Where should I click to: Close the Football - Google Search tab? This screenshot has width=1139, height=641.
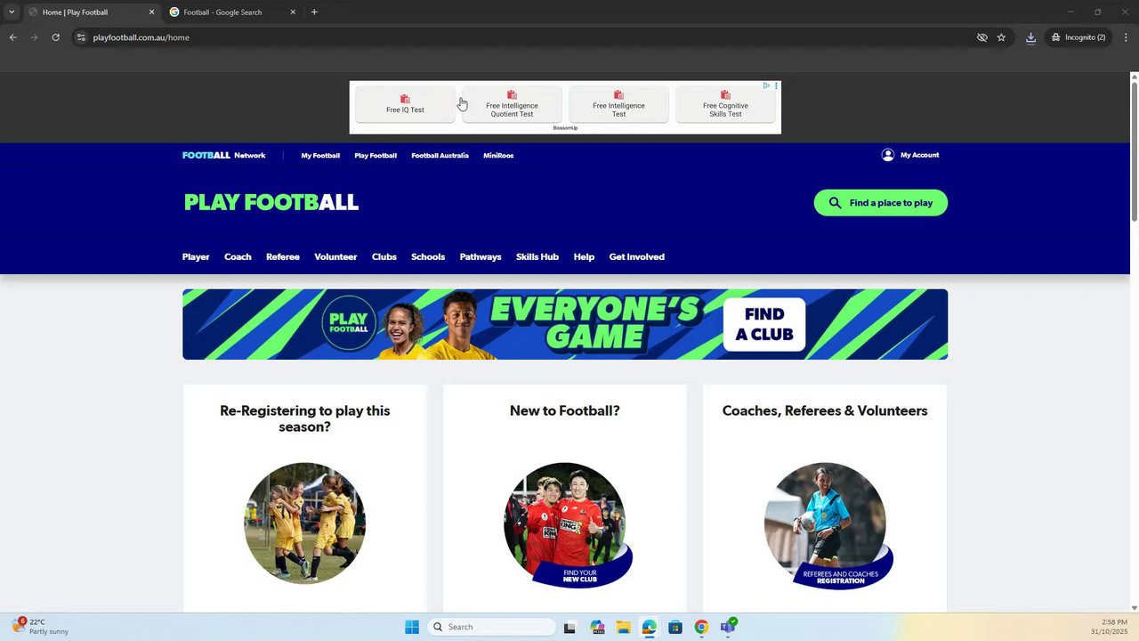click(293, 12)
